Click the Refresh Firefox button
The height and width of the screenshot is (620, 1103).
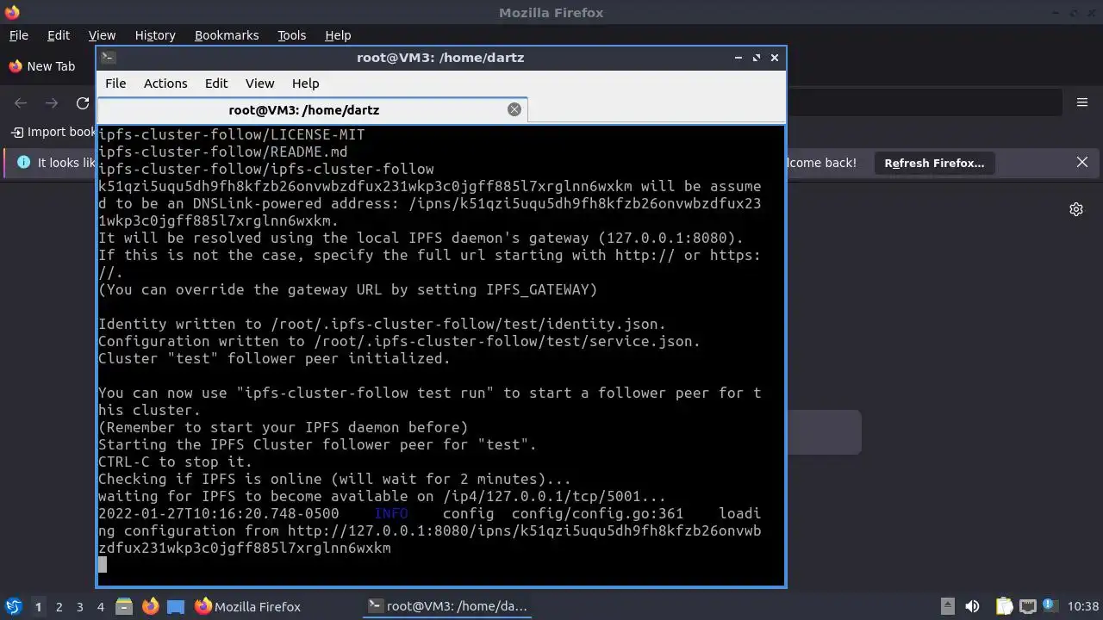pyautogui.click(x=934, y=163)
